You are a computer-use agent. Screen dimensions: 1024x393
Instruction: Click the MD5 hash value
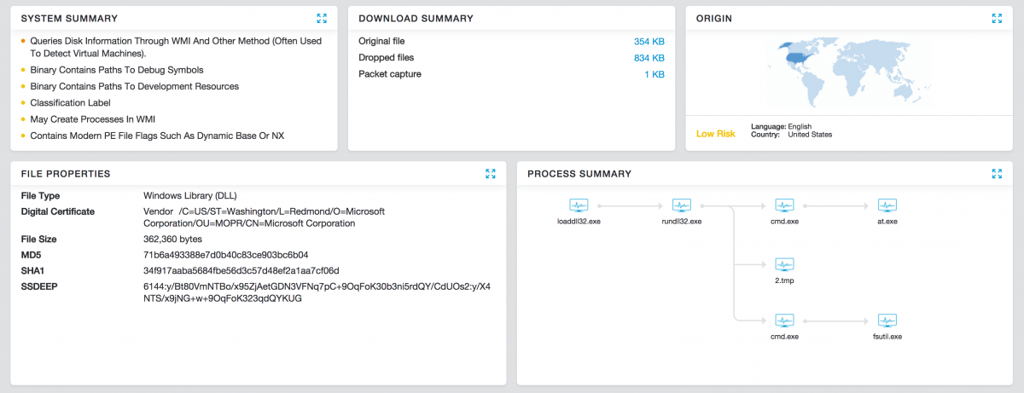[x=226, y=255]
